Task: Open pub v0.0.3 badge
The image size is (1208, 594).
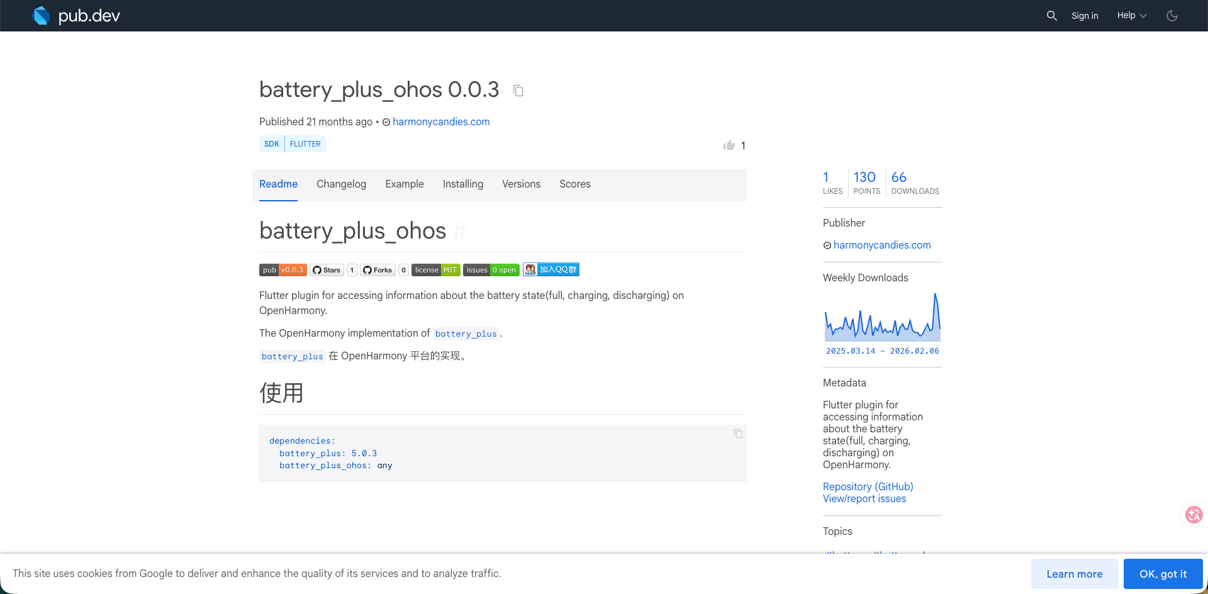Action: 283,270
